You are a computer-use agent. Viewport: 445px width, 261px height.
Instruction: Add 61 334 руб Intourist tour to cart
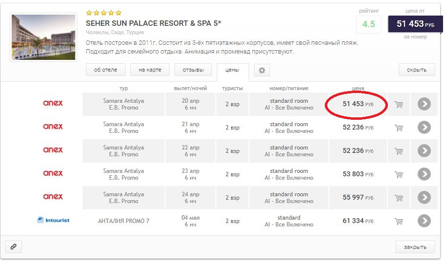pos(399,221)
